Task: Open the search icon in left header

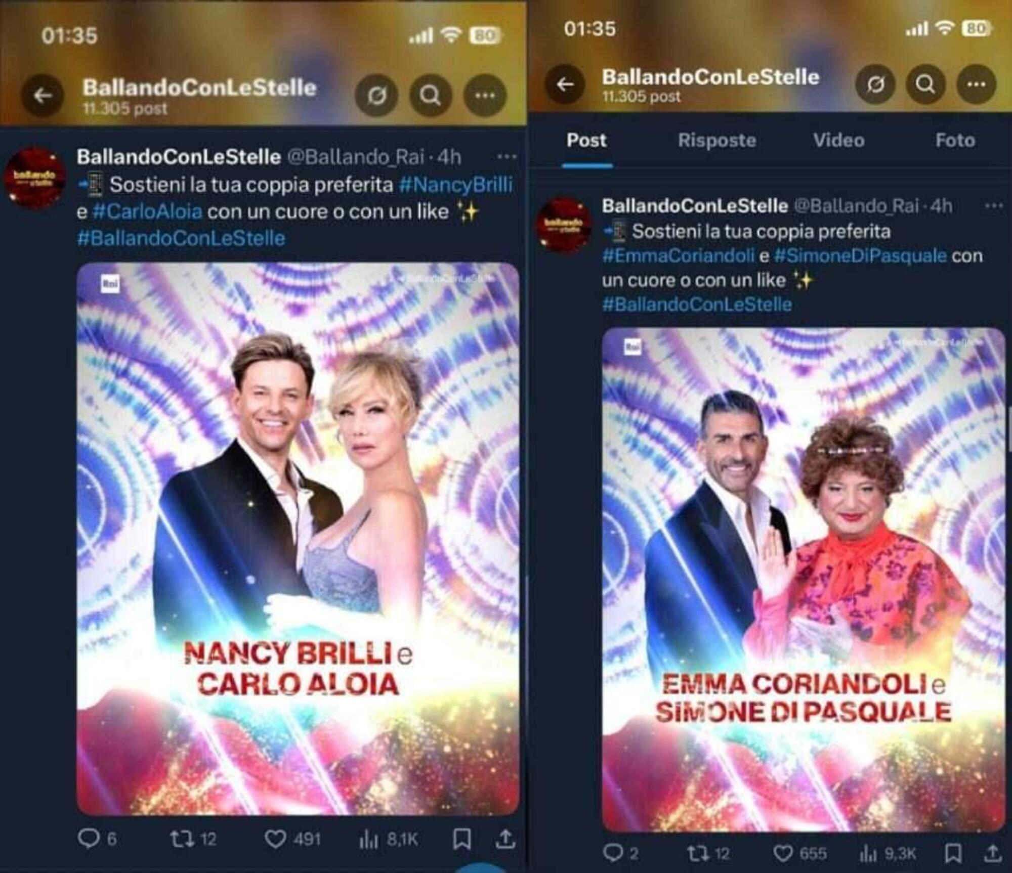Action: [431, 95]
